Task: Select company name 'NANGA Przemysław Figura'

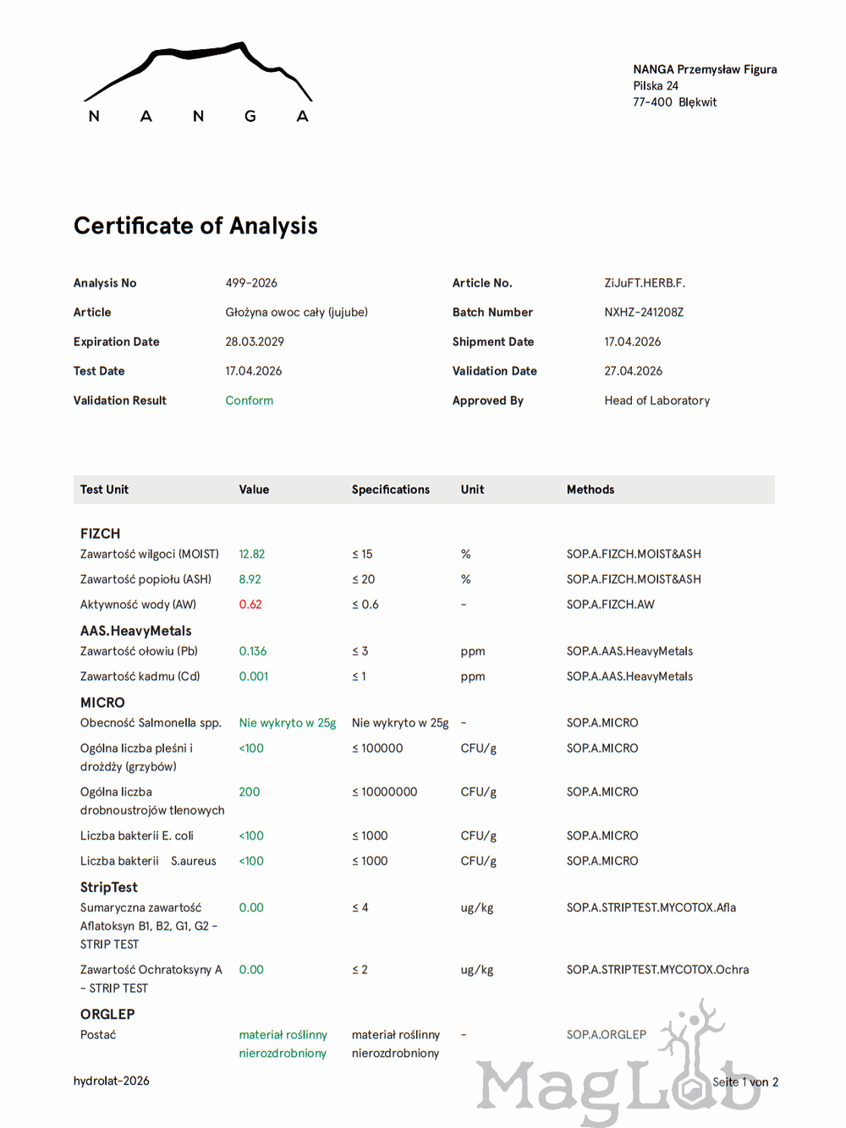Action: pyautogui.click(x=705, y=69)
